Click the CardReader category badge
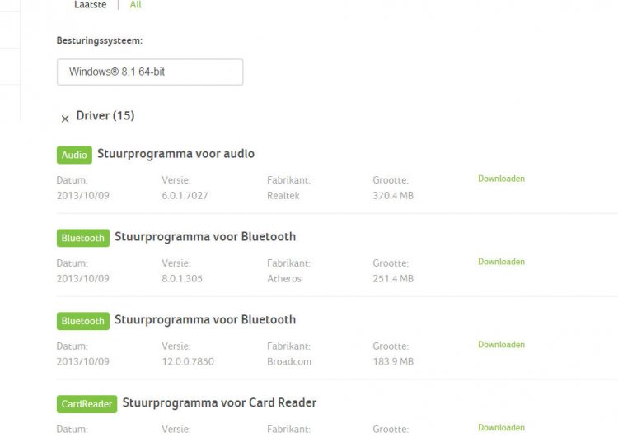Viewport: 618px width, 437px height. (87, 404)
